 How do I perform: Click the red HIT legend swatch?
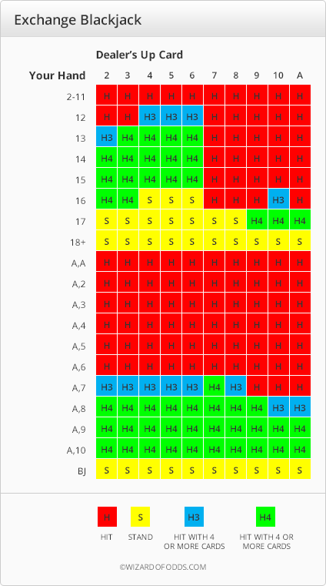click(x=107, y=517)
